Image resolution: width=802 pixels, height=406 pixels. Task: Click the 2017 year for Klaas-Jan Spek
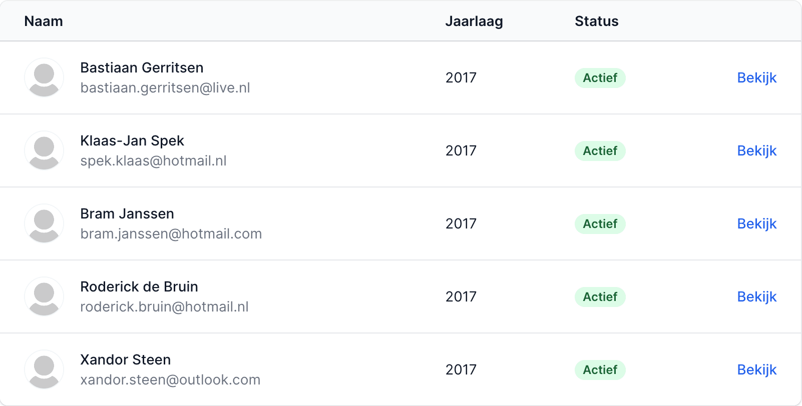point(461,151)
